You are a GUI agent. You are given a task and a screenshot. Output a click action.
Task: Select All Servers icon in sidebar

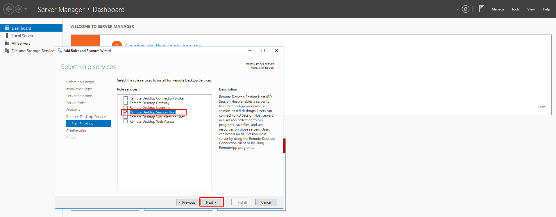click(x=7, y=43)
